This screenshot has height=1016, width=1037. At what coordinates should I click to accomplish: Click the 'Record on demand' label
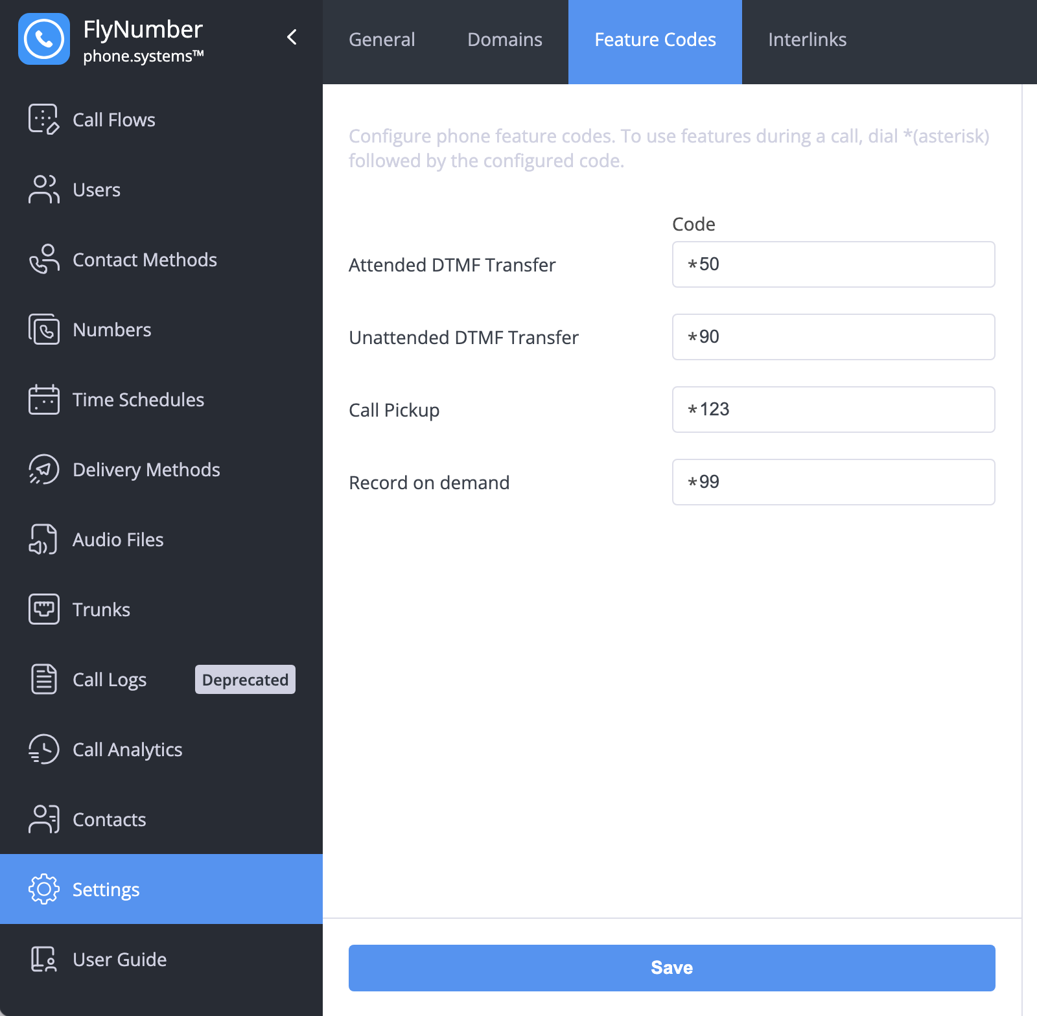(x=429, y=483)
